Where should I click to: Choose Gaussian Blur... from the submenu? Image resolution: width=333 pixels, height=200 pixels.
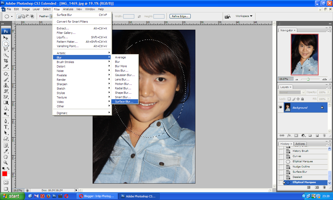coord(125,75)
